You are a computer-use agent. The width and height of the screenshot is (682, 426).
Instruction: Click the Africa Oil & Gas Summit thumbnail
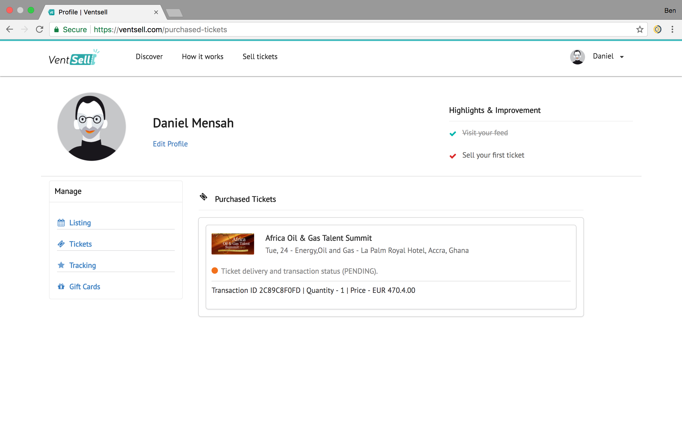tap(233, 244)
